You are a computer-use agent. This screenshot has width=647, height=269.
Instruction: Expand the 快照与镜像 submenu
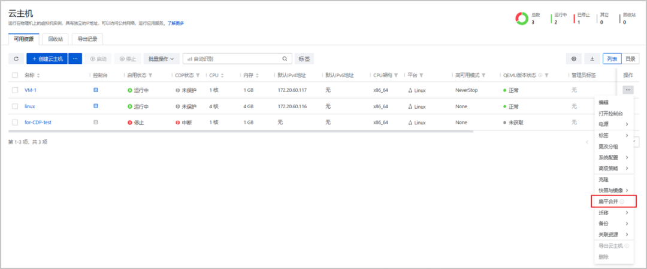point(613,190)
